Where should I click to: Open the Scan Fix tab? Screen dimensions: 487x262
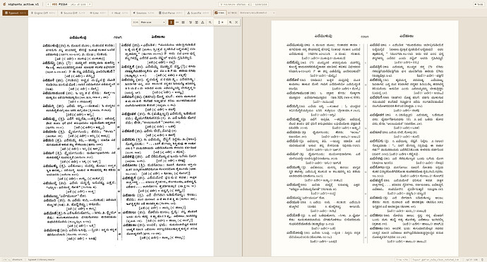click(198, 13)
